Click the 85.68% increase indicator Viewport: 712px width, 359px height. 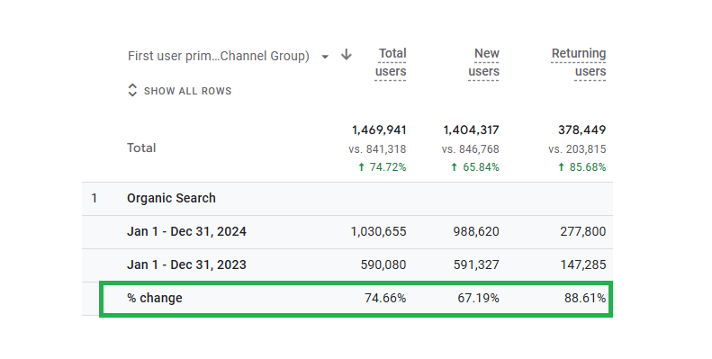581,167
